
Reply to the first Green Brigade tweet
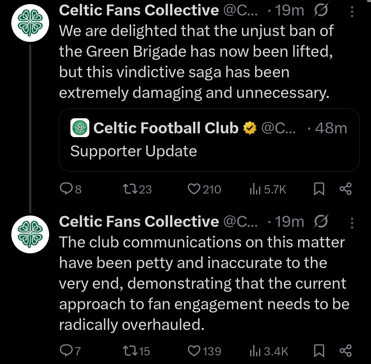[x=66, y=189]
